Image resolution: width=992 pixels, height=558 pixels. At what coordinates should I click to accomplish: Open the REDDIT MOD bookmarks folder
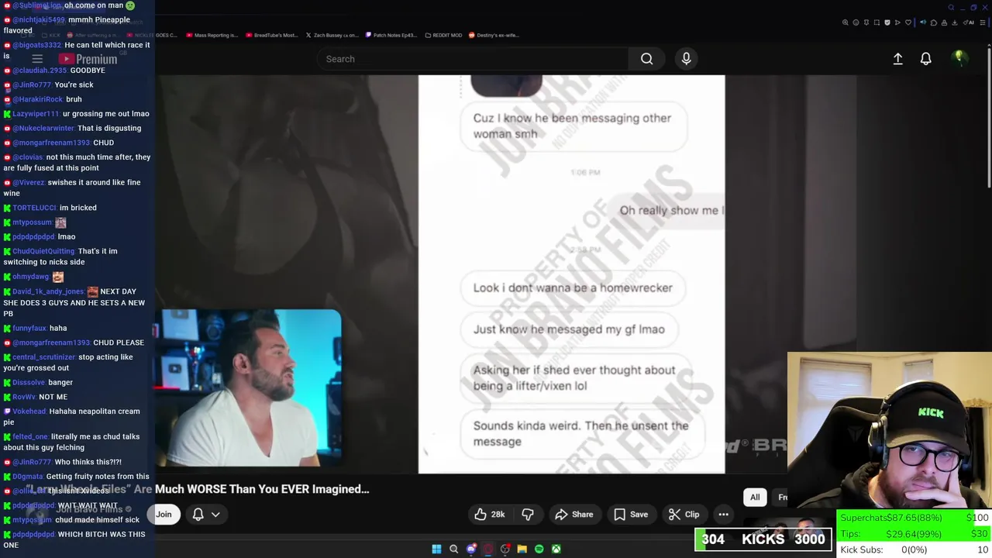click(443, 35)
